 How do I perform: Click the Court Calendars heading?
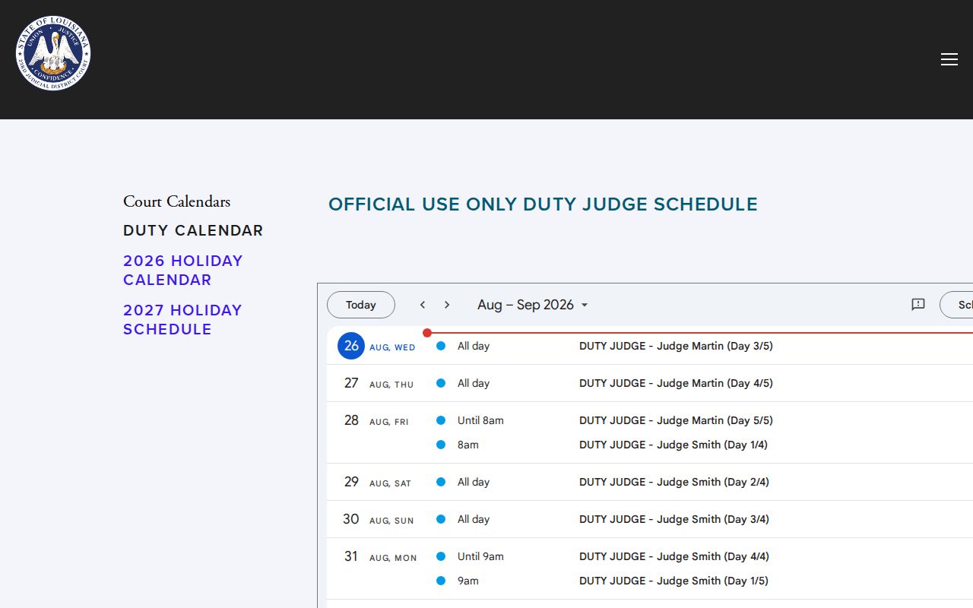point(176,201)
